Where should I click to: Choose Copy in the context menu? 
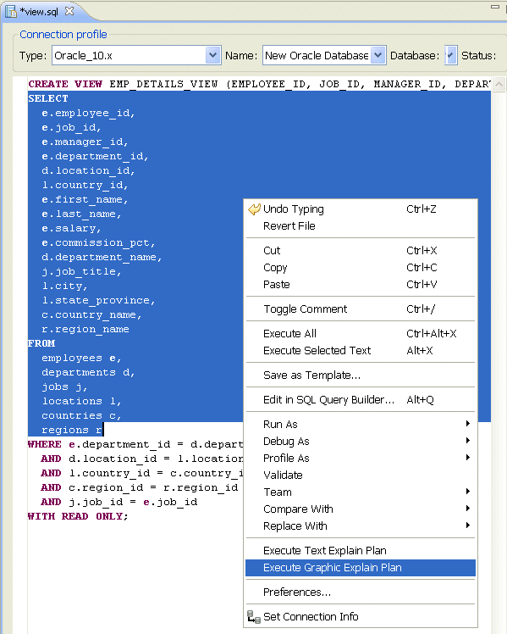click(361, 268)
